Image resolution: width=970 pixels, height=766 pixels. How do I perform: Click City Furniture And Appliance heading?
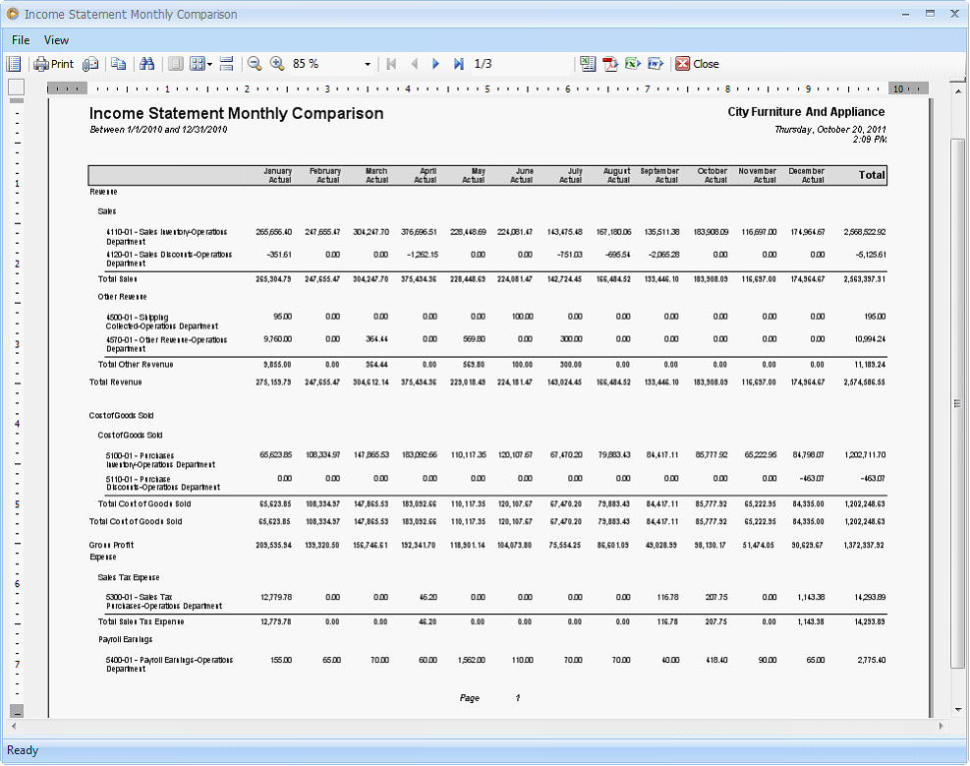[806, 112]
